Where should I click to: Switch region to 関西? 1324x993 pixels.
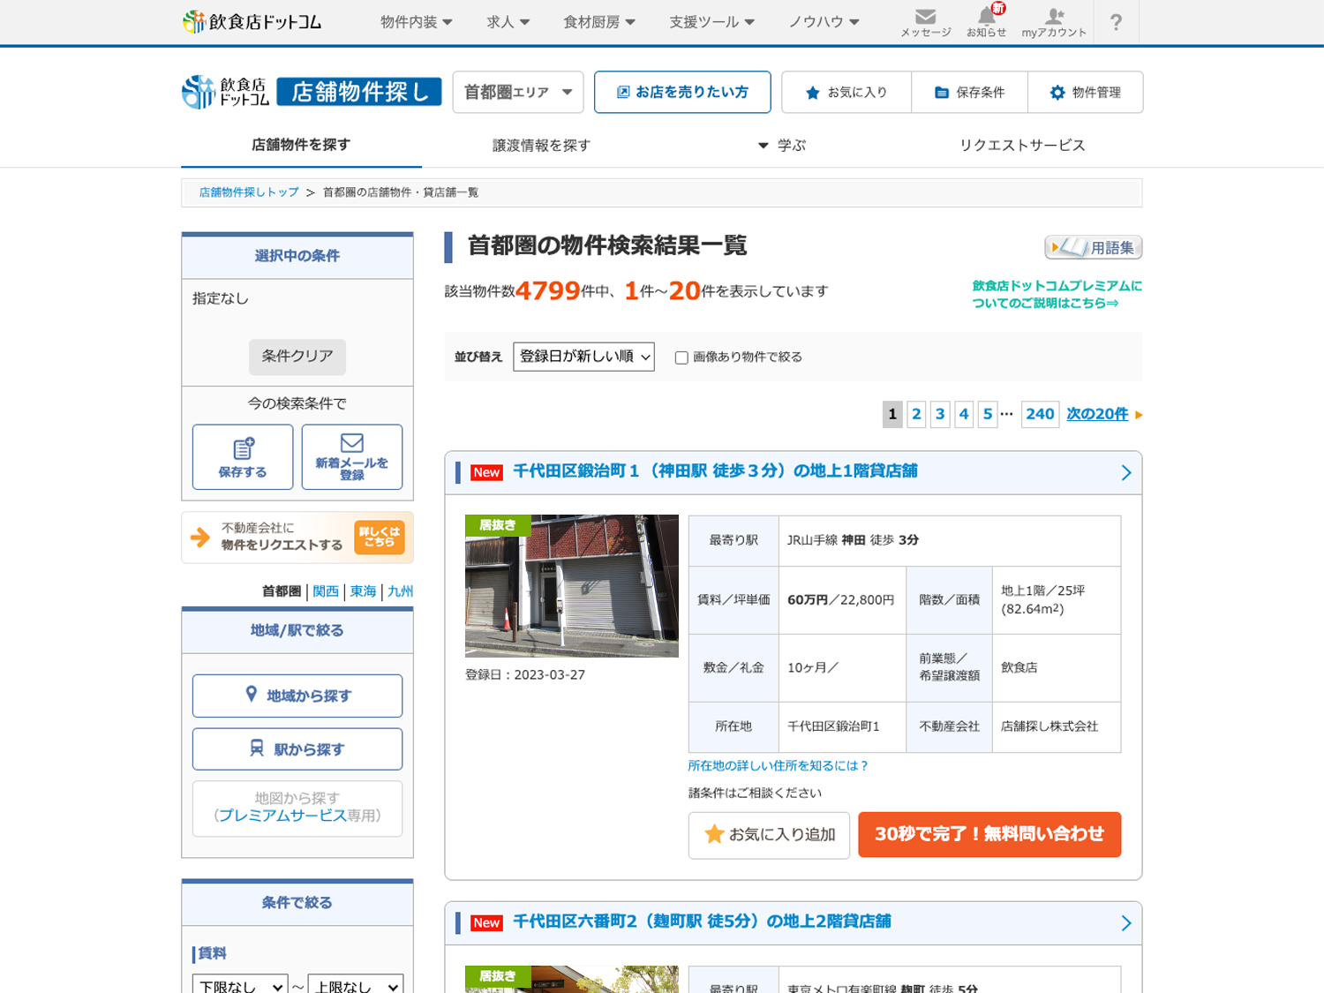pyautogui.click(x=326, y=591)
